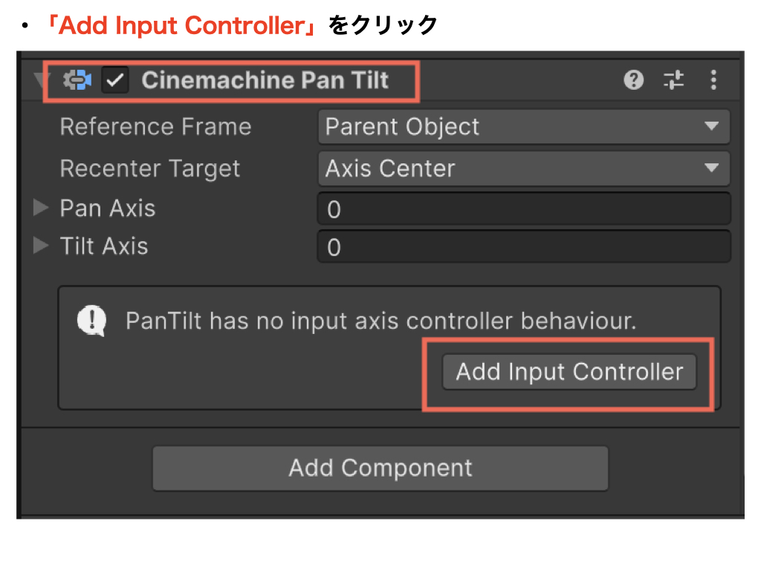The height and width of the screenshot is (570, 761).
Task: Open the three-dot component context menu
Action: [713, 80]
